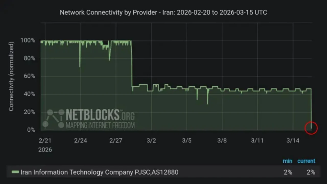Click the Mapping Internet Freedom tagline
The width and height of the screenshot is (327, 184).
100,125
